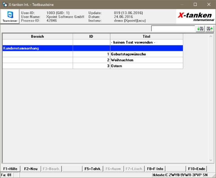This screenshot has width=216, height=178.
Task: Click the X-tanken International logo
Action: [196, 17]
